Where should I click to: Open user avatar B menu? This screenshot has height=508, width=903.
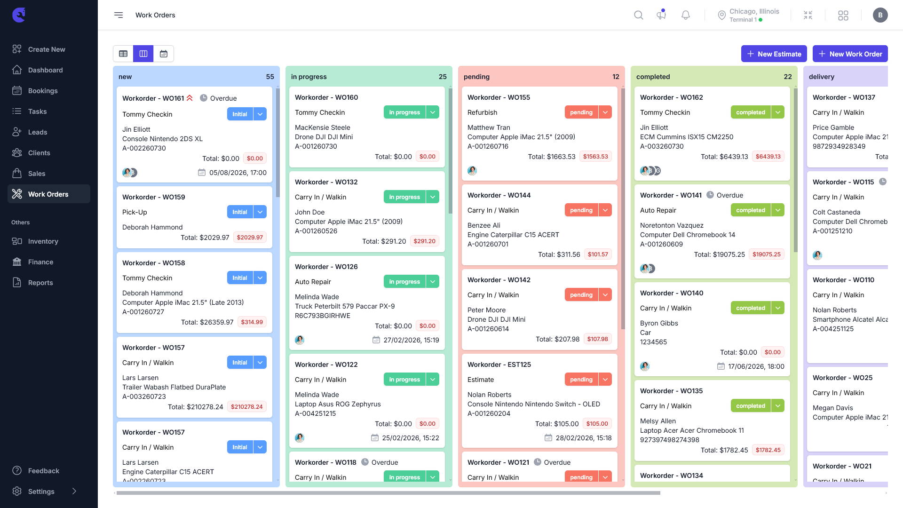click(x=880, y=15)
